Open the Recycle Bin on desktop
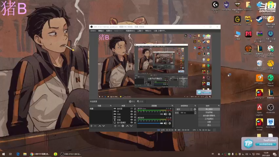 pyautogui.click(x=259, y=65)
